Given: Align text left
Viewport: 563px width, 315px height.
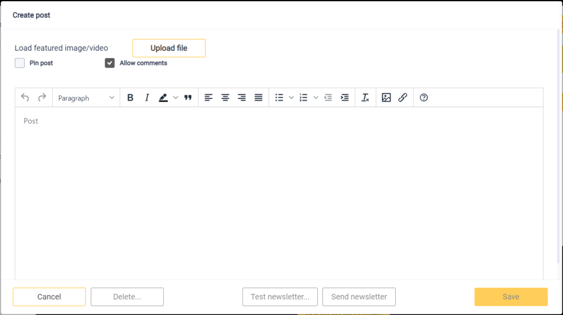Looking at the screenshot, I should click(208, 97).
